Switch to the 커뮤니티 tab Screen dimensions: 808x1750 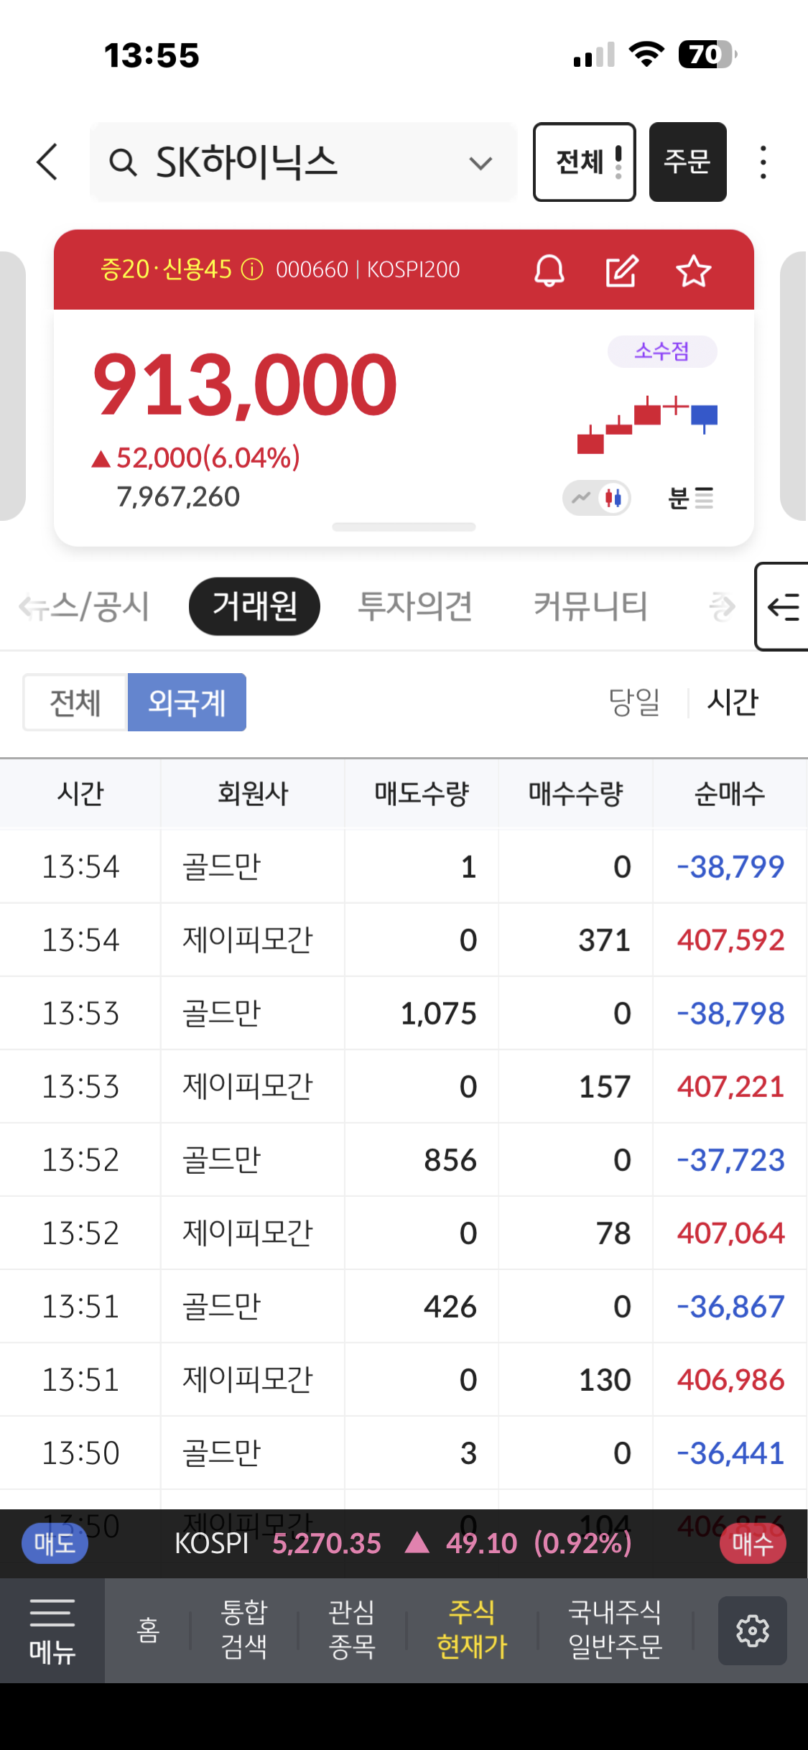tap(590, 606)
